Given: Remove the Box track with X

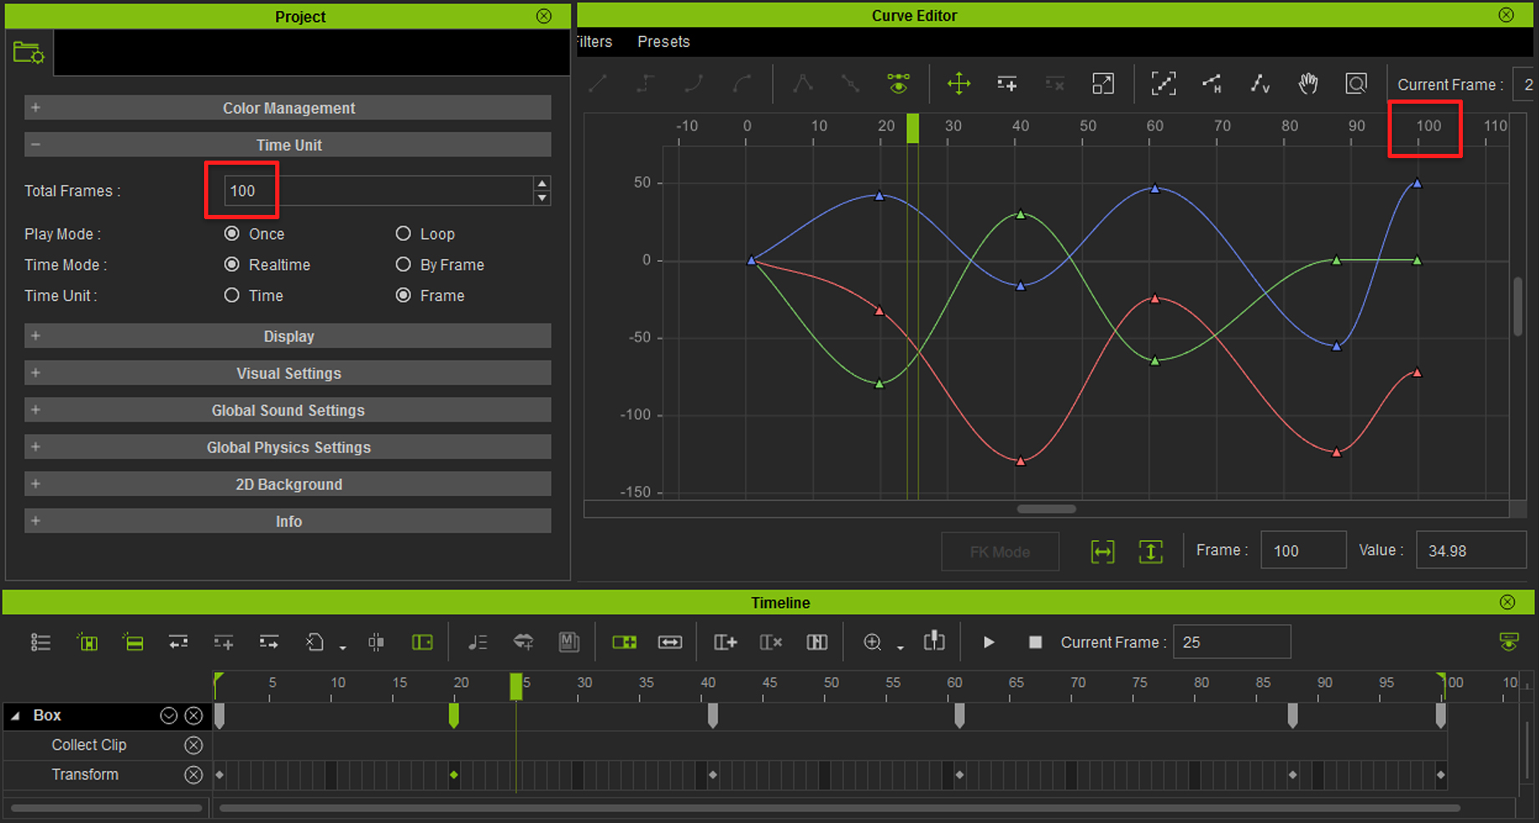Looking at the screenshot, I should click(x=193, y=715).
